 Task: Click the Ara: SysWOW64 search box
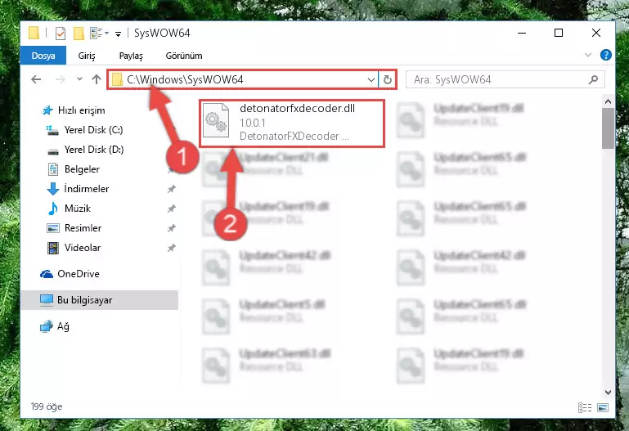pos(505,80)
